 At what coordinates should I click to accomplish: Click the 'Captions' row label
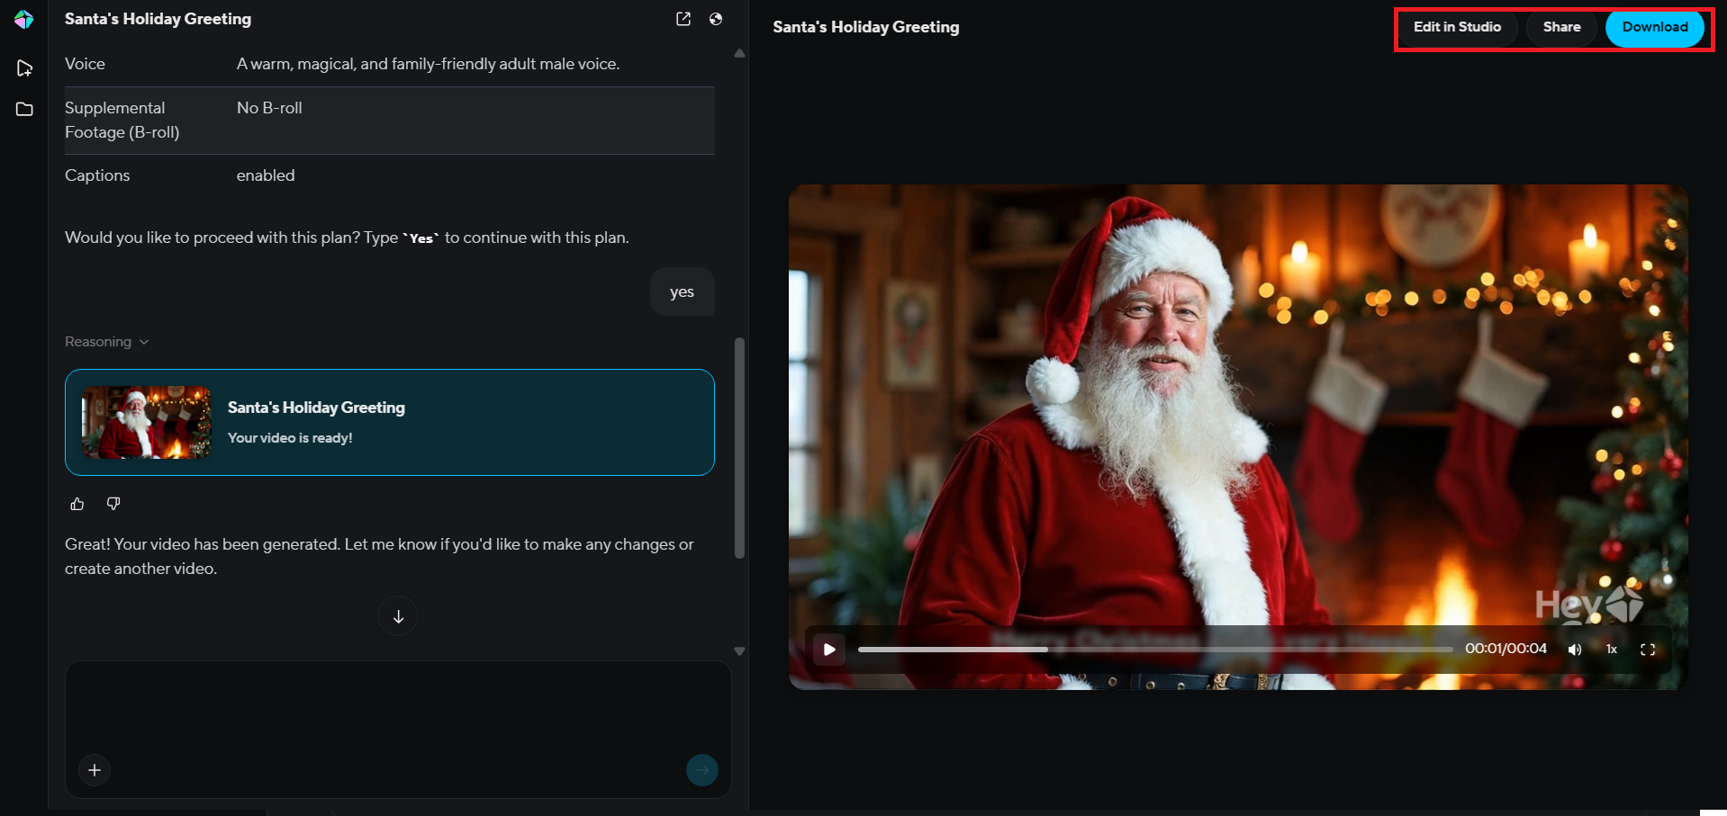pyautogui.click(x=97, y=175)
